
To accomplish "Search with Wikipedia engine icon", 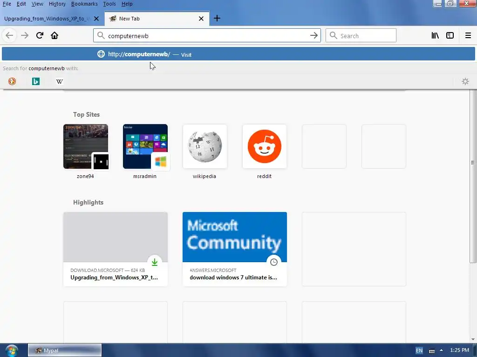I will click(x=60, y=81).
